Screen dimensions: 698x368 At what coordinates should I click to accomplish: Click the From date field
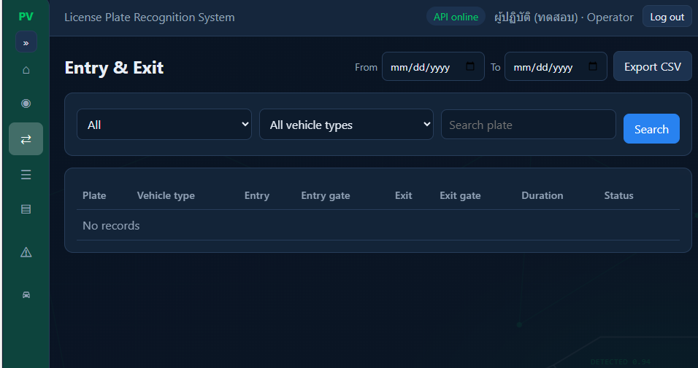pyautogui.click(x=433, y=66)
